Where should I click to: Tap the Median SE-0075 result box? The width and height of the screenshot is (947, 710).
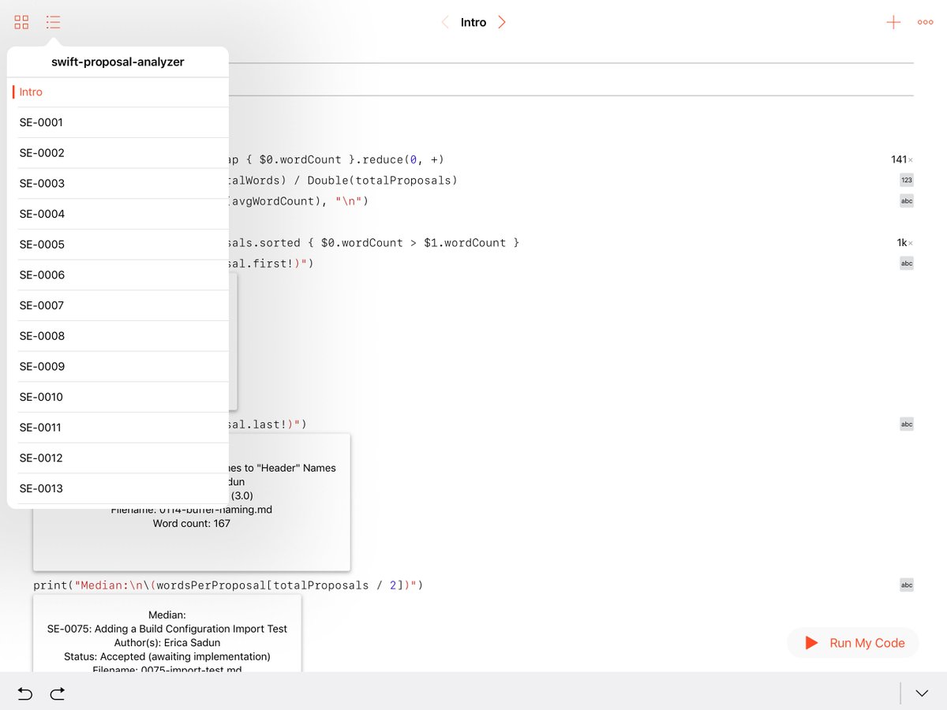(x=167, y=633)
